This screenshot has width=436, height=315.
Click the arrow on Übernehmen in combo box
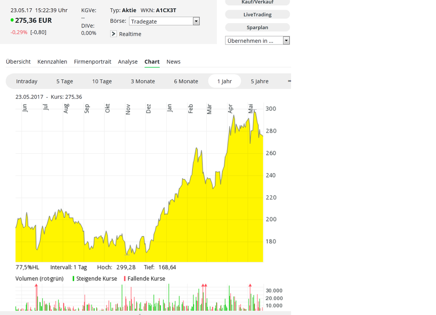point(286,41)
